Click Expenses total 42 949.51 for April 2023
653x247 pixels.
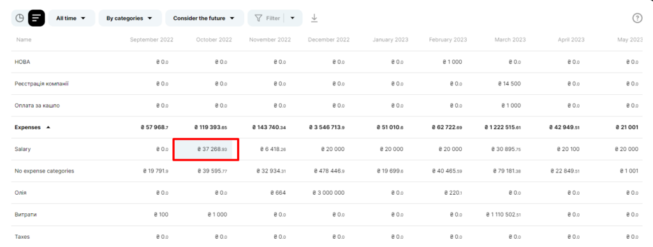(x=564, y=128)
